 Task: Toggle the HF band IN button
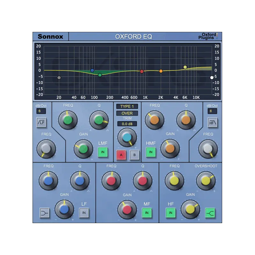pyautogui.click(x=171, y=213)
